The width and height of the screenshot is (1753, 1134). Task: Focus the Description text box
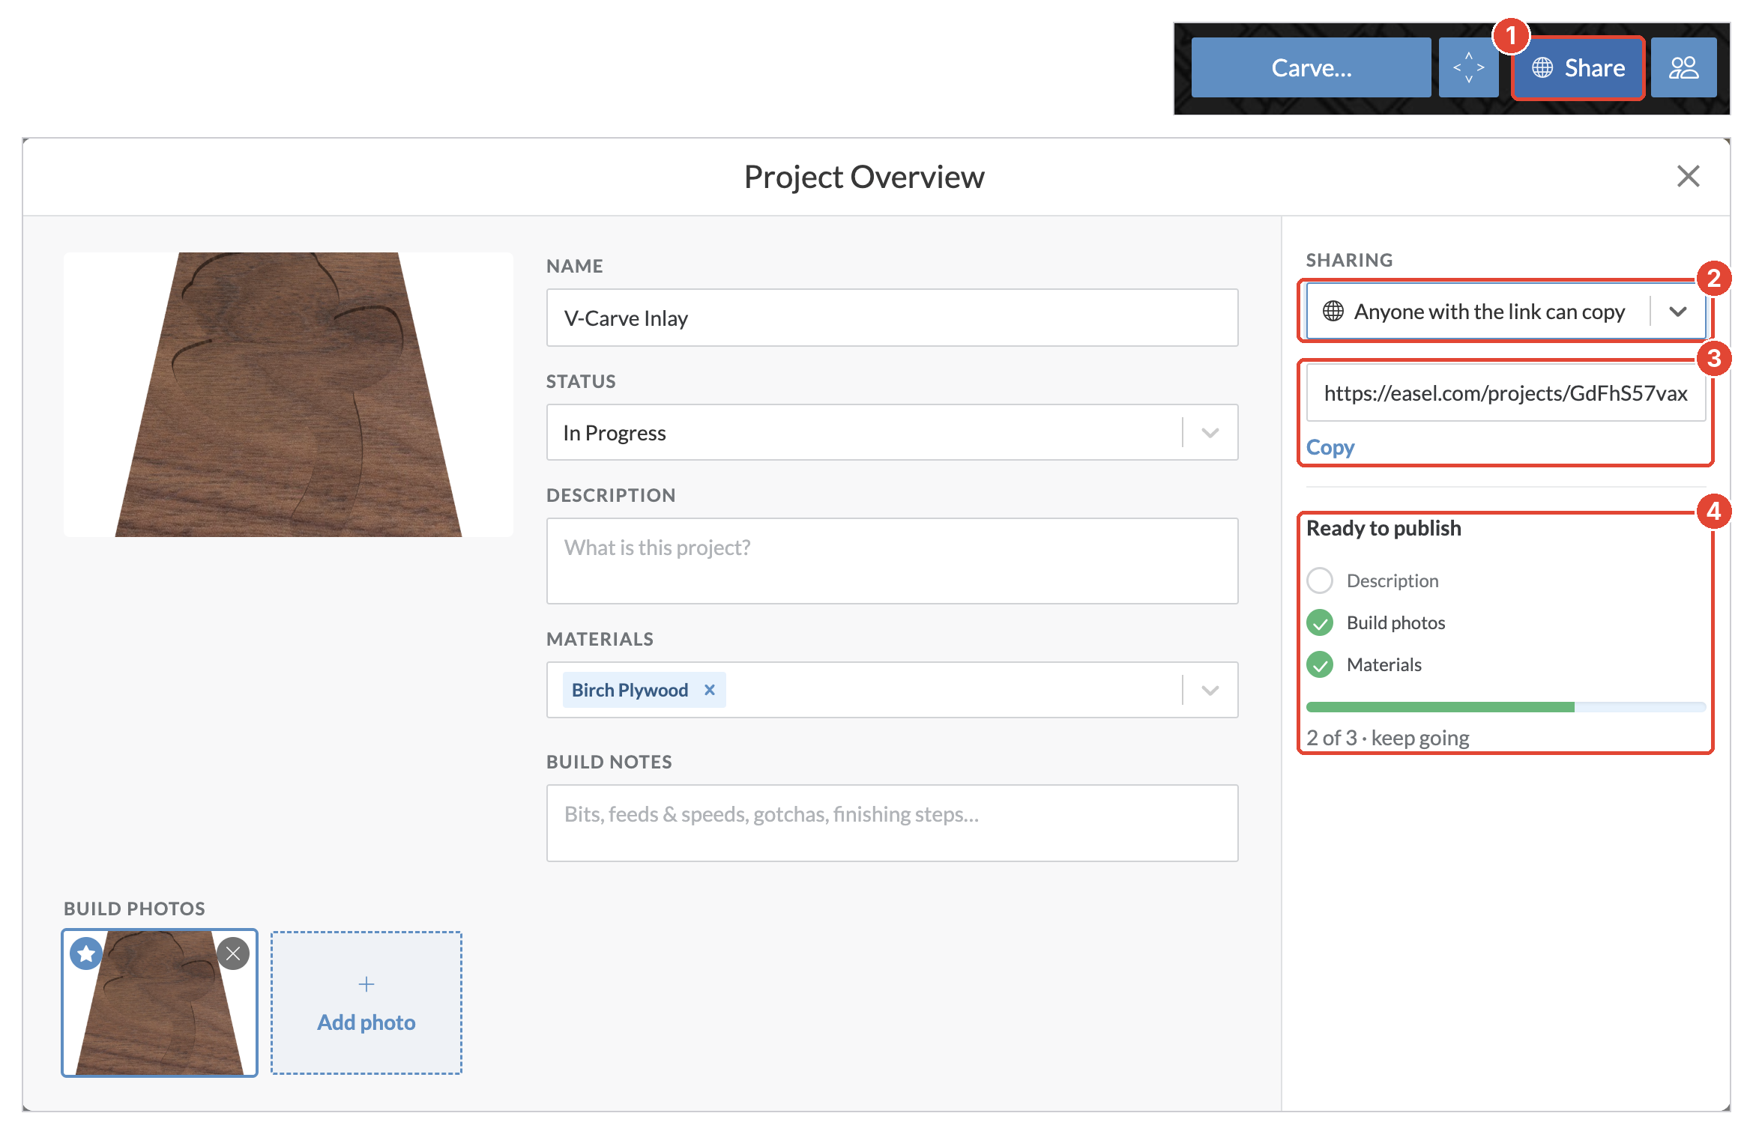click(x=892, y=560)
